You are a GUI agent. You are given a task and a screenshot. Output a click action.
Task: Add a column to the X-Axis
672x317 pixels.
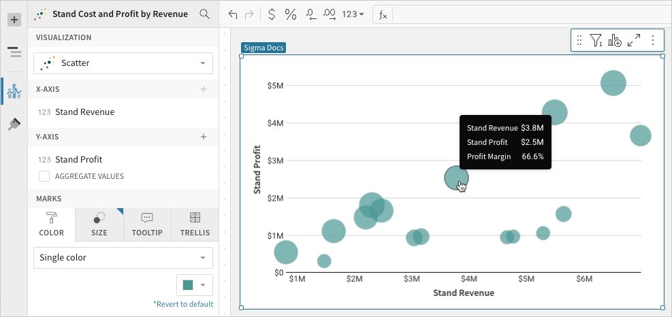pyautogui.click(x=204, y=89)
